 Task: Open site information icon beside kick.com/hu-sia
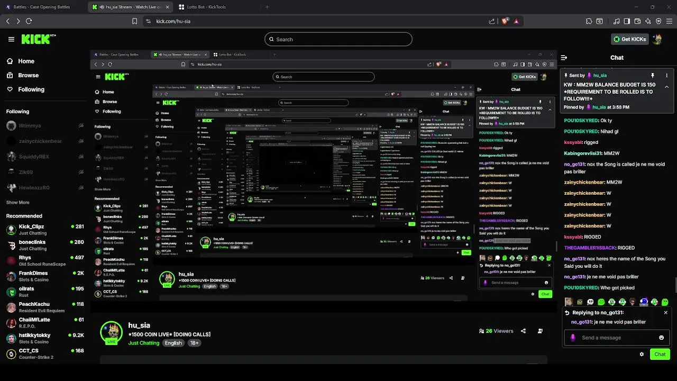click(x=148, y=21)
